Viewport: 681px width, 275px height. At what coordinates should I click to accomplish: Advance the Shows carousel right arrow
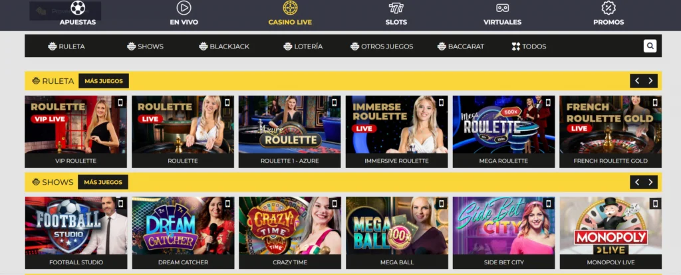pos(650,182)
